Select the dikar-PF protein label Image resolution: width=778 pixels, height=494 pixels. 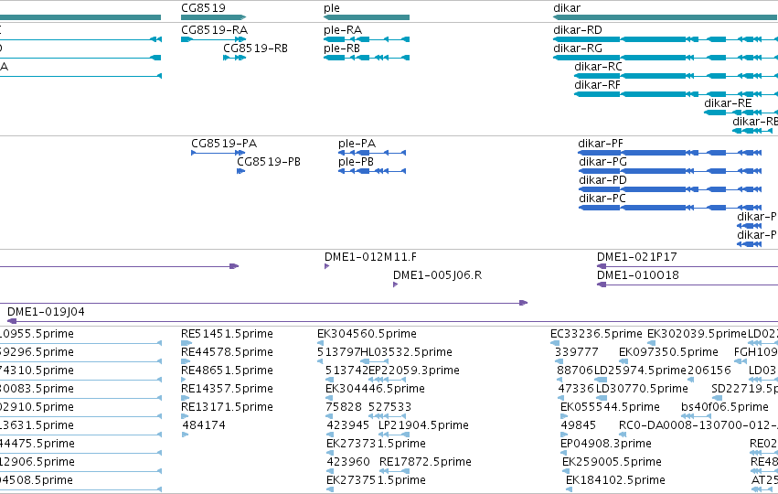tap(601, 144)
